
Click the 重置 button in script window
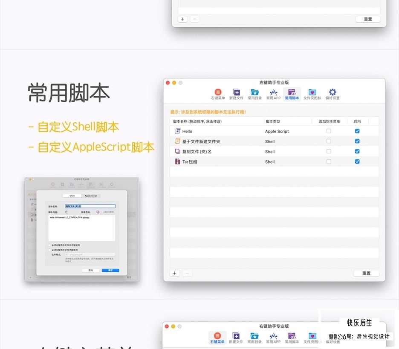pyautogui.click(x=366, y=273)
